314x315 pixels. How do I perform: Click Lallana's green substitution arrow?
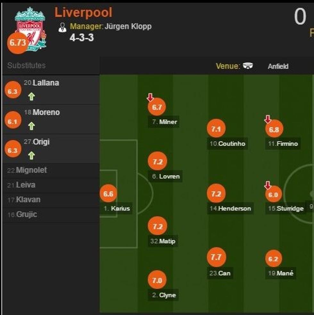(31, 96)
